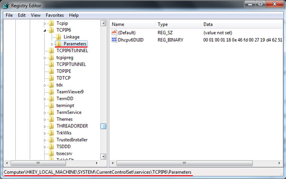Viewport: 286px width, 179px height.
Task: Click the tcpipreg folder icon
Action: tap(51, 57)
